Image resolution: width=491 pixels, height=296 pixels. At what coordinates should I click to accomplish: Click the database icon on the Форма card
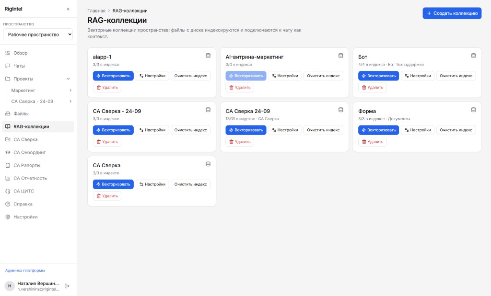pyautogui.click(x=473, y=110)
